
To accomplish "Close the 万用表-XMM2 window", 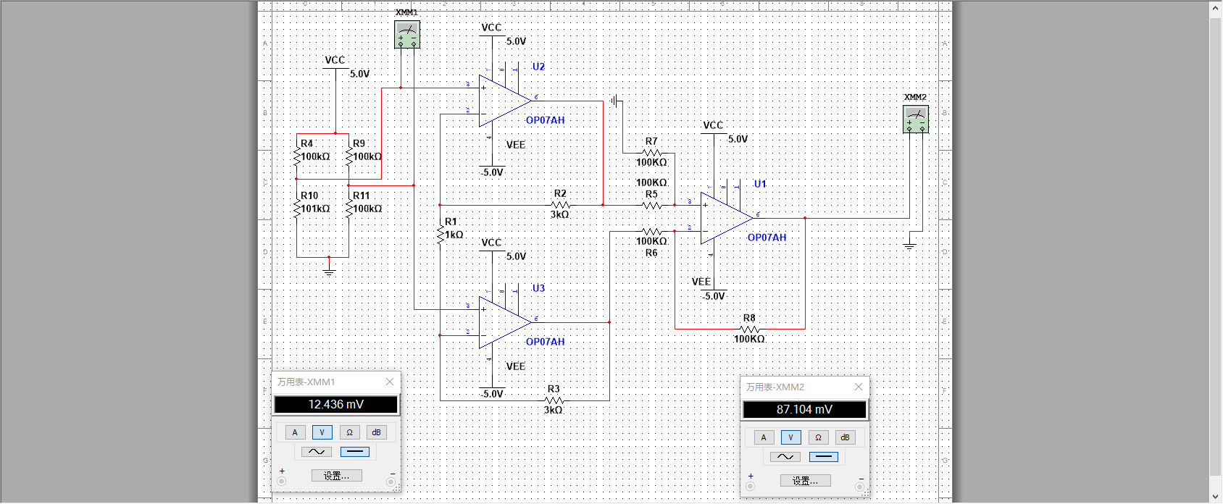I will tap(859, 387).
